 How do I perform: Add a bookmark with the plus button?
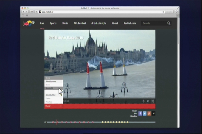(x=36, y=12)
